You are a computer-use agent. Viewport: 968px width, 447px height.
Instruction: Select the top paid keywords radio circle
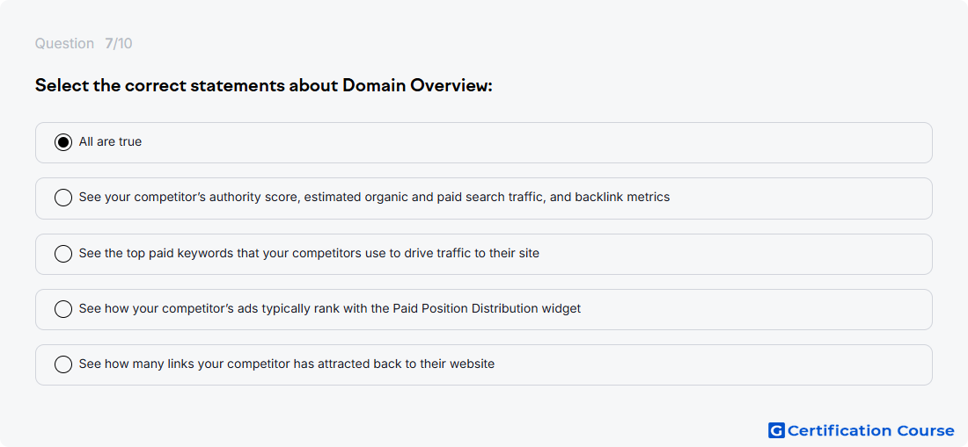(63, 254)
